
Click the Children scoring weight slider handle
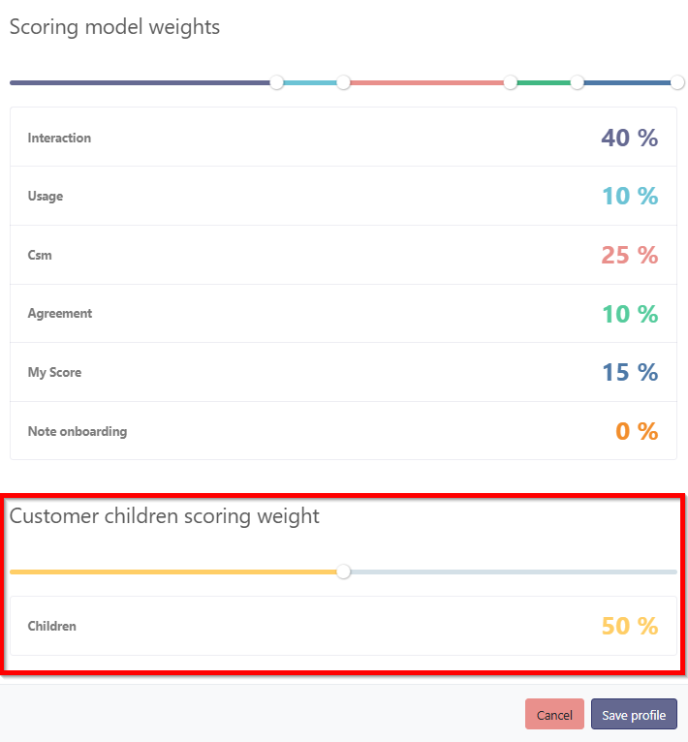click(x=343, y=572)
